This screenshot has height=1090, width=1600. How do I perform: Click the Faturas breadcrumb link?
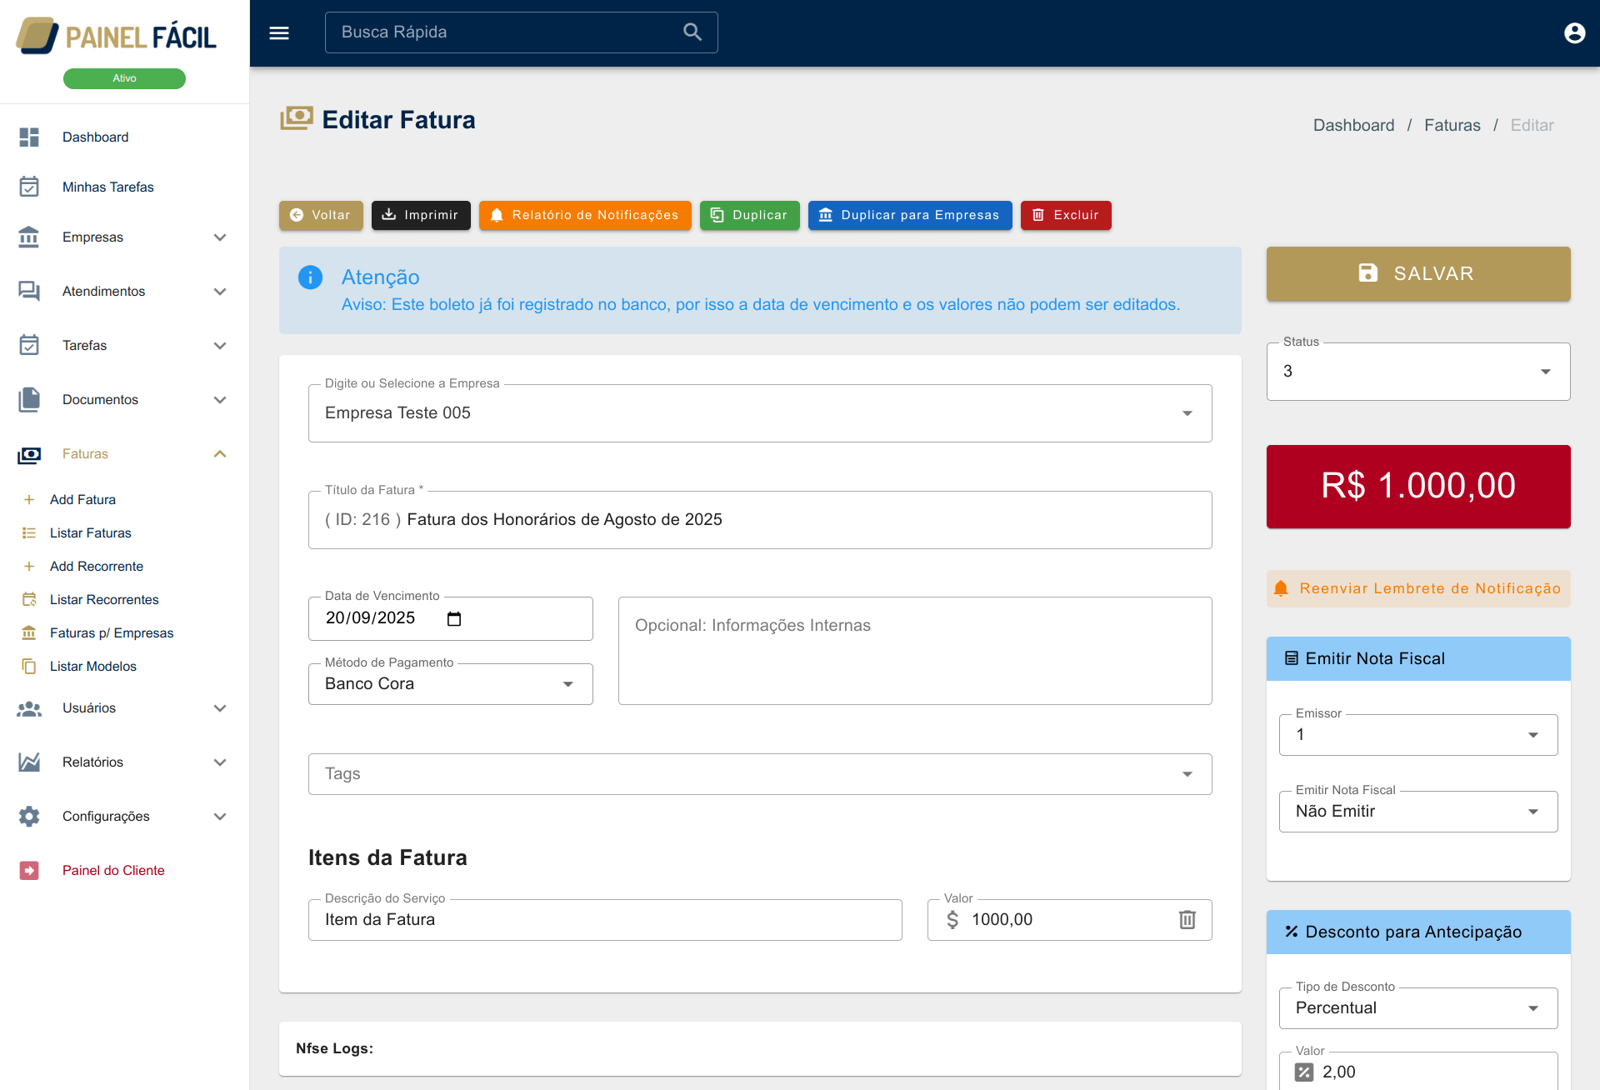(x=1452, y=125)
